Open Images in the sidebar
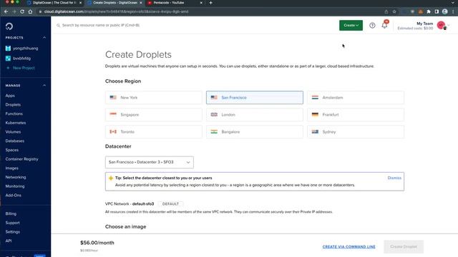This screenshot has height=257, width=458. click(11, 168)
